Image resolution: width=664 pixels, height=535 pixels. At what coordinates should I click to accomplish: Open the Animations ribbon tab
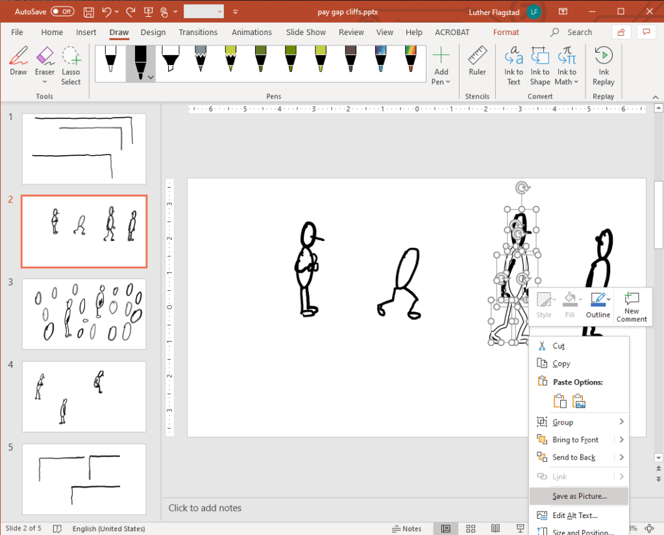(x=251, y=32)
